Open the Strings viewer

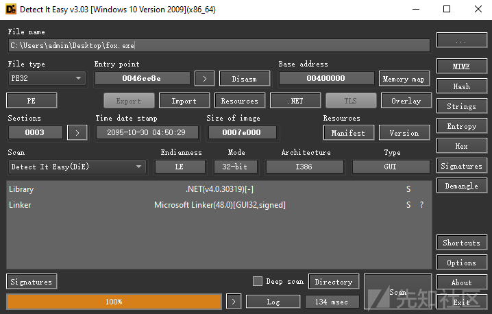(x=462, y=106)
